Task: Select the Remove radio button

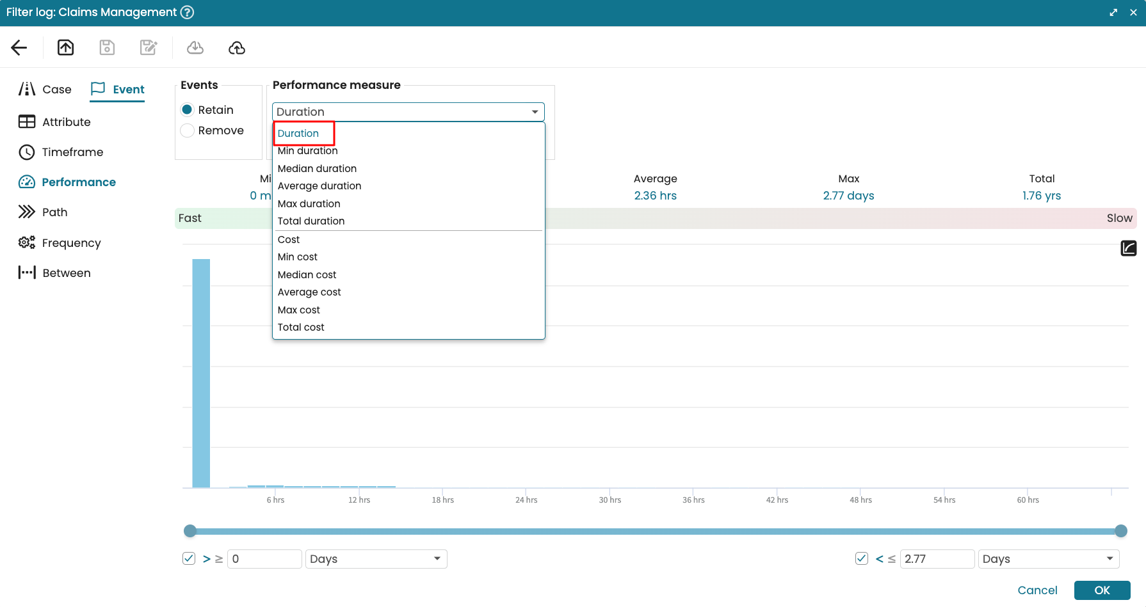Action: click(188, 130)
